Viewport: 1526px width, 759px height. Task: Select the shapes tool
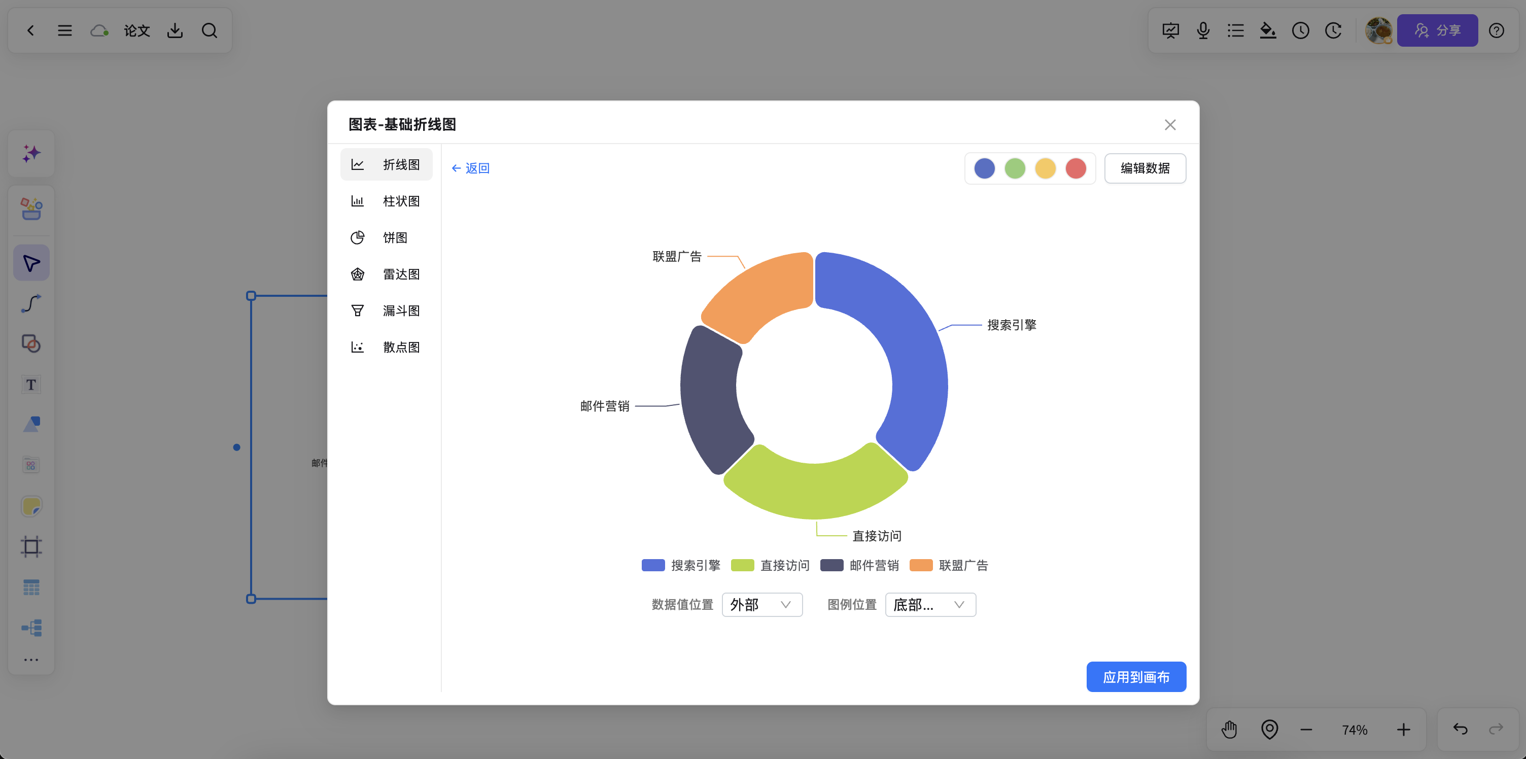[x=31, y=343]
